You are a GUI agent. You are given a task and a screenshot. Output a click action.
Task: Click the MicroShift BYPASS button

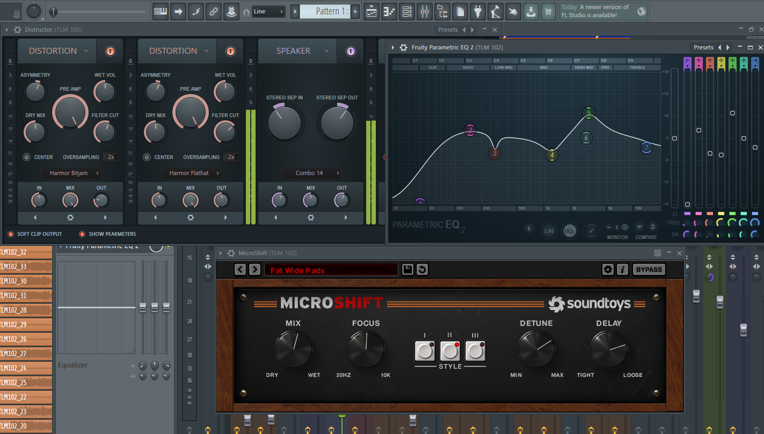pos(649,270)
